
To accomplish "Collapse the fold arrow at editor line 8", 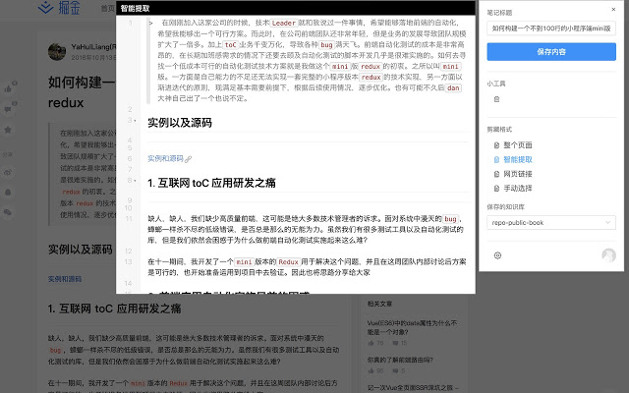I will 134,183.
